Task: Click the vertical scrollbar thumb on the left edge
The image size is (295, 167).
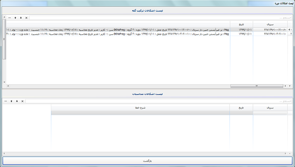Action: click(x=4, y=39)
